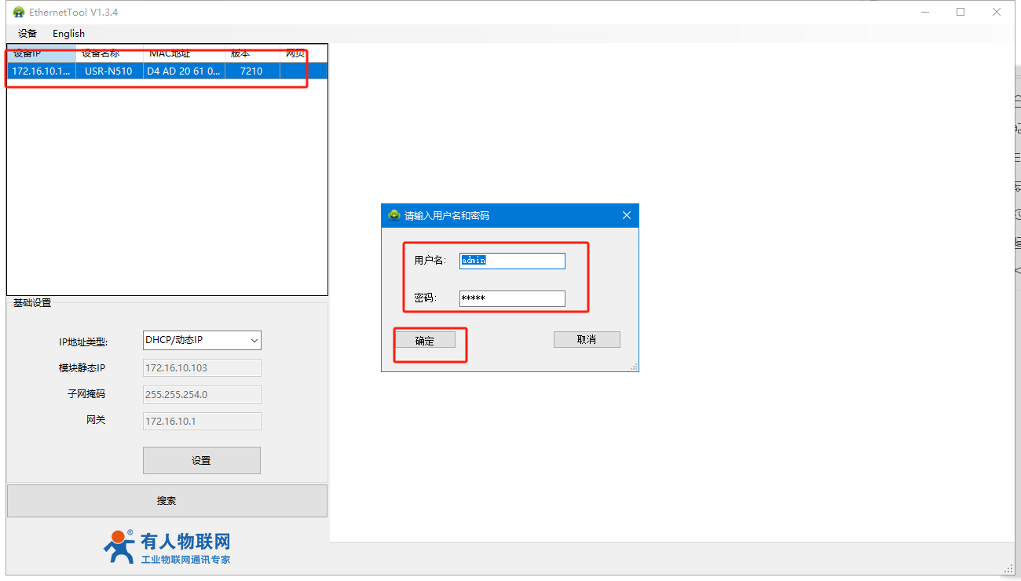Open the 设备 menu
The width and height of the screenshot is (1021, 581).
[27, 34]
